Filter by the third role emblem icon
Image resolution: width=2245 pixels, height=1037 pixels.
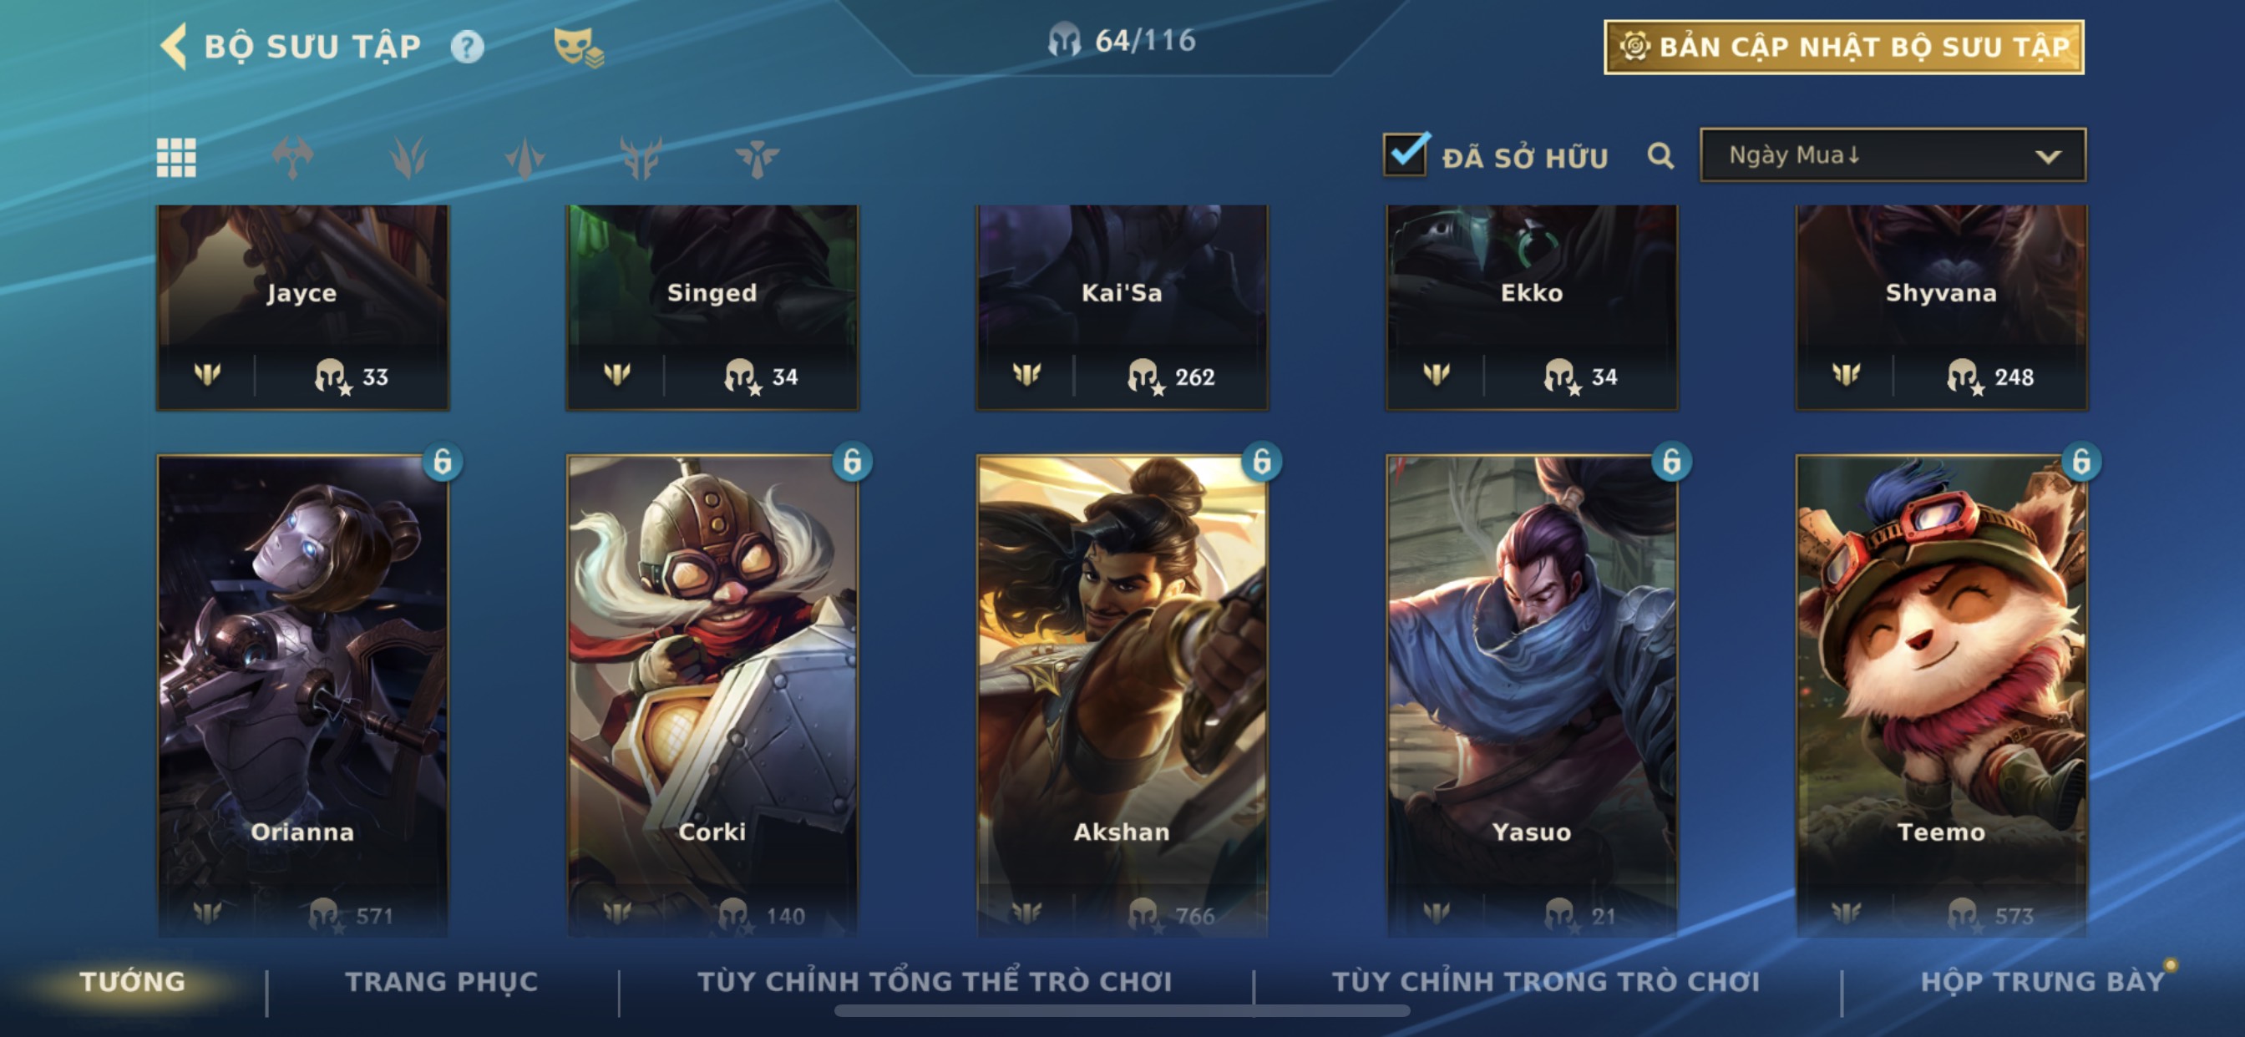point(525,158)
